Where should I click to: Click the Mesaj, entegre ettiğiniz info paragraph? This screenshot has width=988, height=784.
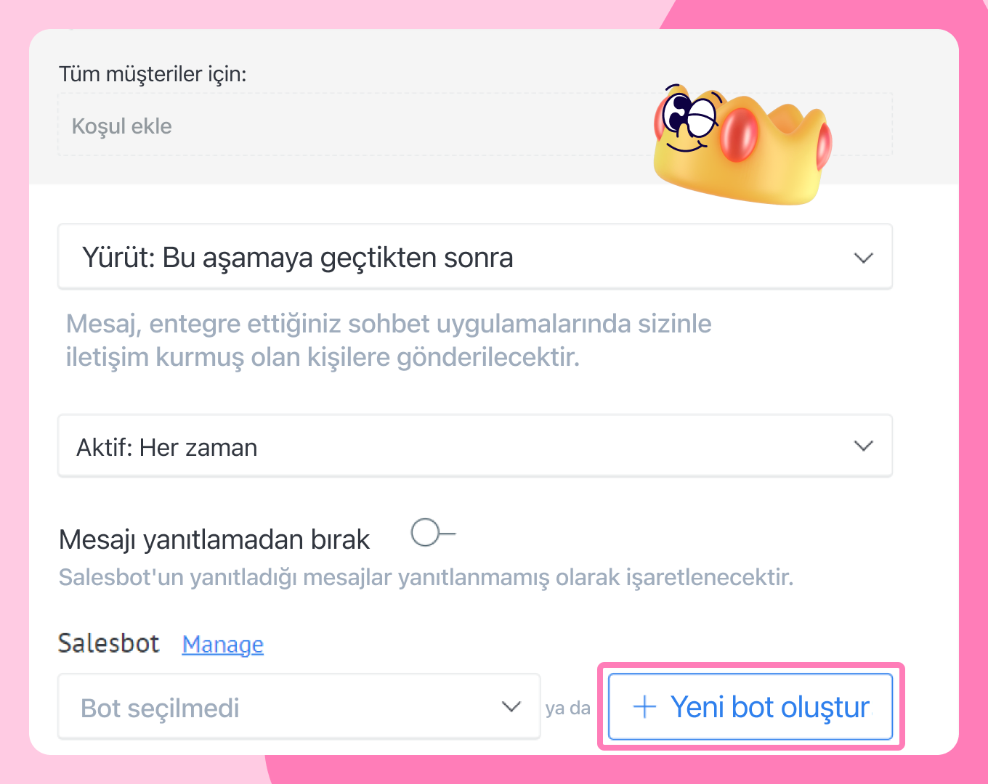(389, 340)
